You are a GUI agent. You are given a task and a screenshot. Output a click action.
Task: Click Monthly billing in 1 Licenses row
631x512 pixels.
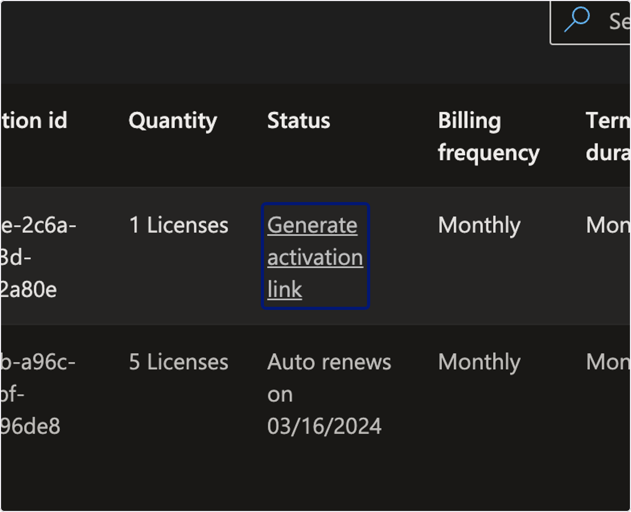pos(479,226)
